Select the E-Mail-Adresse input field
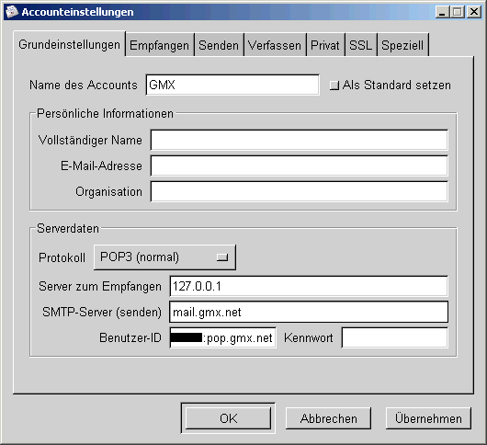487x445 pixels. click(300, 165)
